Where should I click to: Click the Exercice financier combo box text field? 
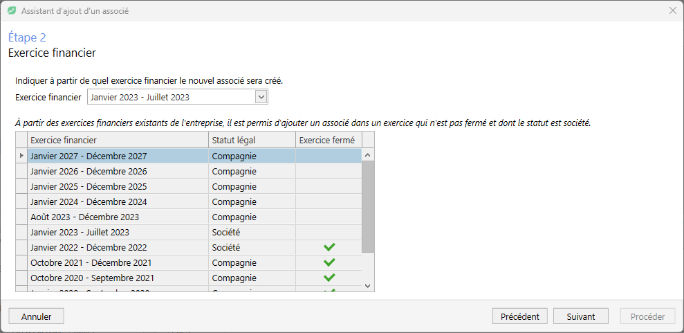171,98
